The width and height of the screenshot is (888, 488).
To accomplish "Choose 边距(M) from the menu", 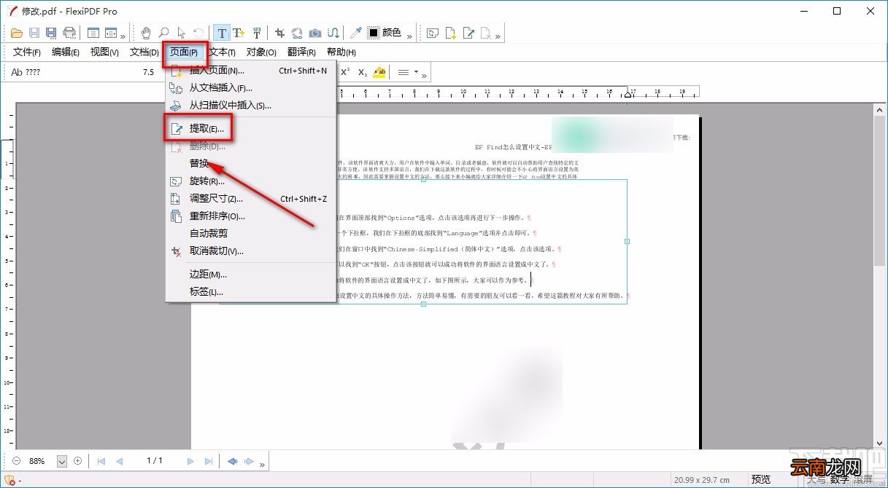I will pos(250,274).
